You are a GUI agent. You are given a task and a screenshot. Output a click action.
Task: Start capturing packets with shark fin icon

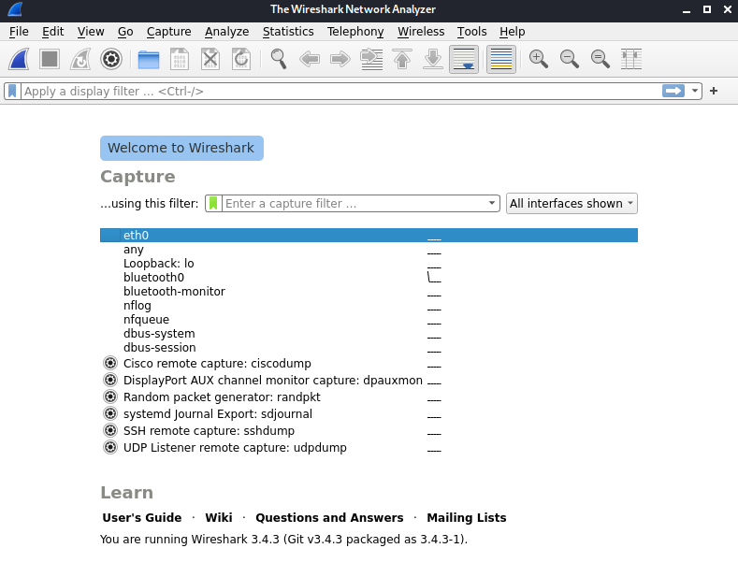(x=19, y=59)
